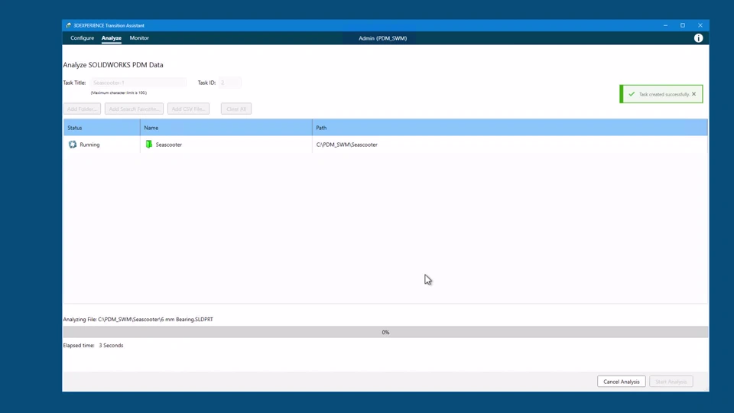Click the 3DEXPERIENCE app icon in title bar
Image resolution: width=734 pixels, height=413 pixels.
tap(68, 25)
